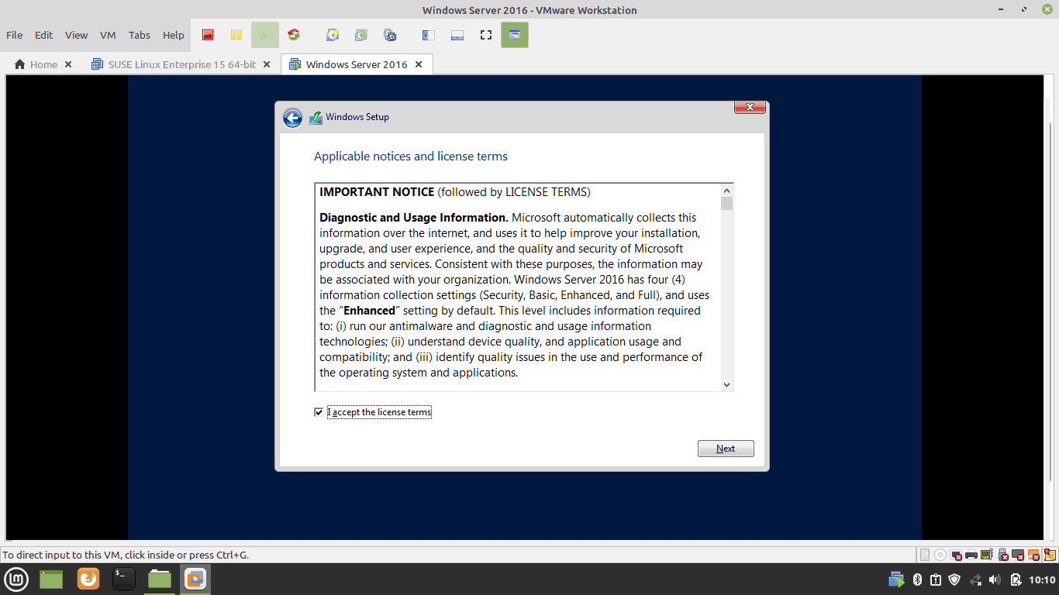Click the VMware Workstation taskbar item
Screen dimensions: 1059x595
pos(195,579)
